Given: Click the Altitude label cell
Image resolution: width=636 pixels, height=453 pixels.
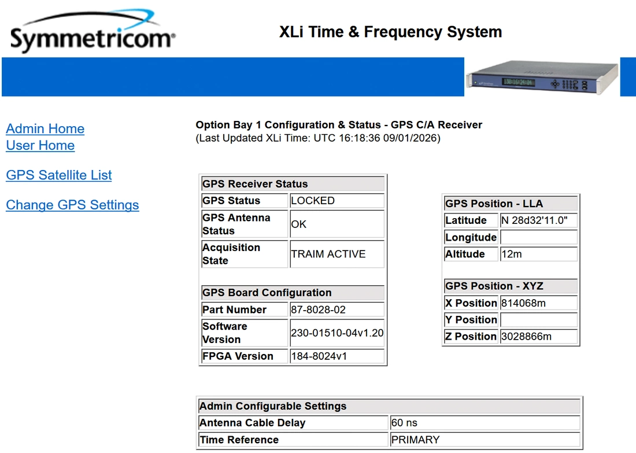Looking at the screenshot, I should click(x=471, y=254).
